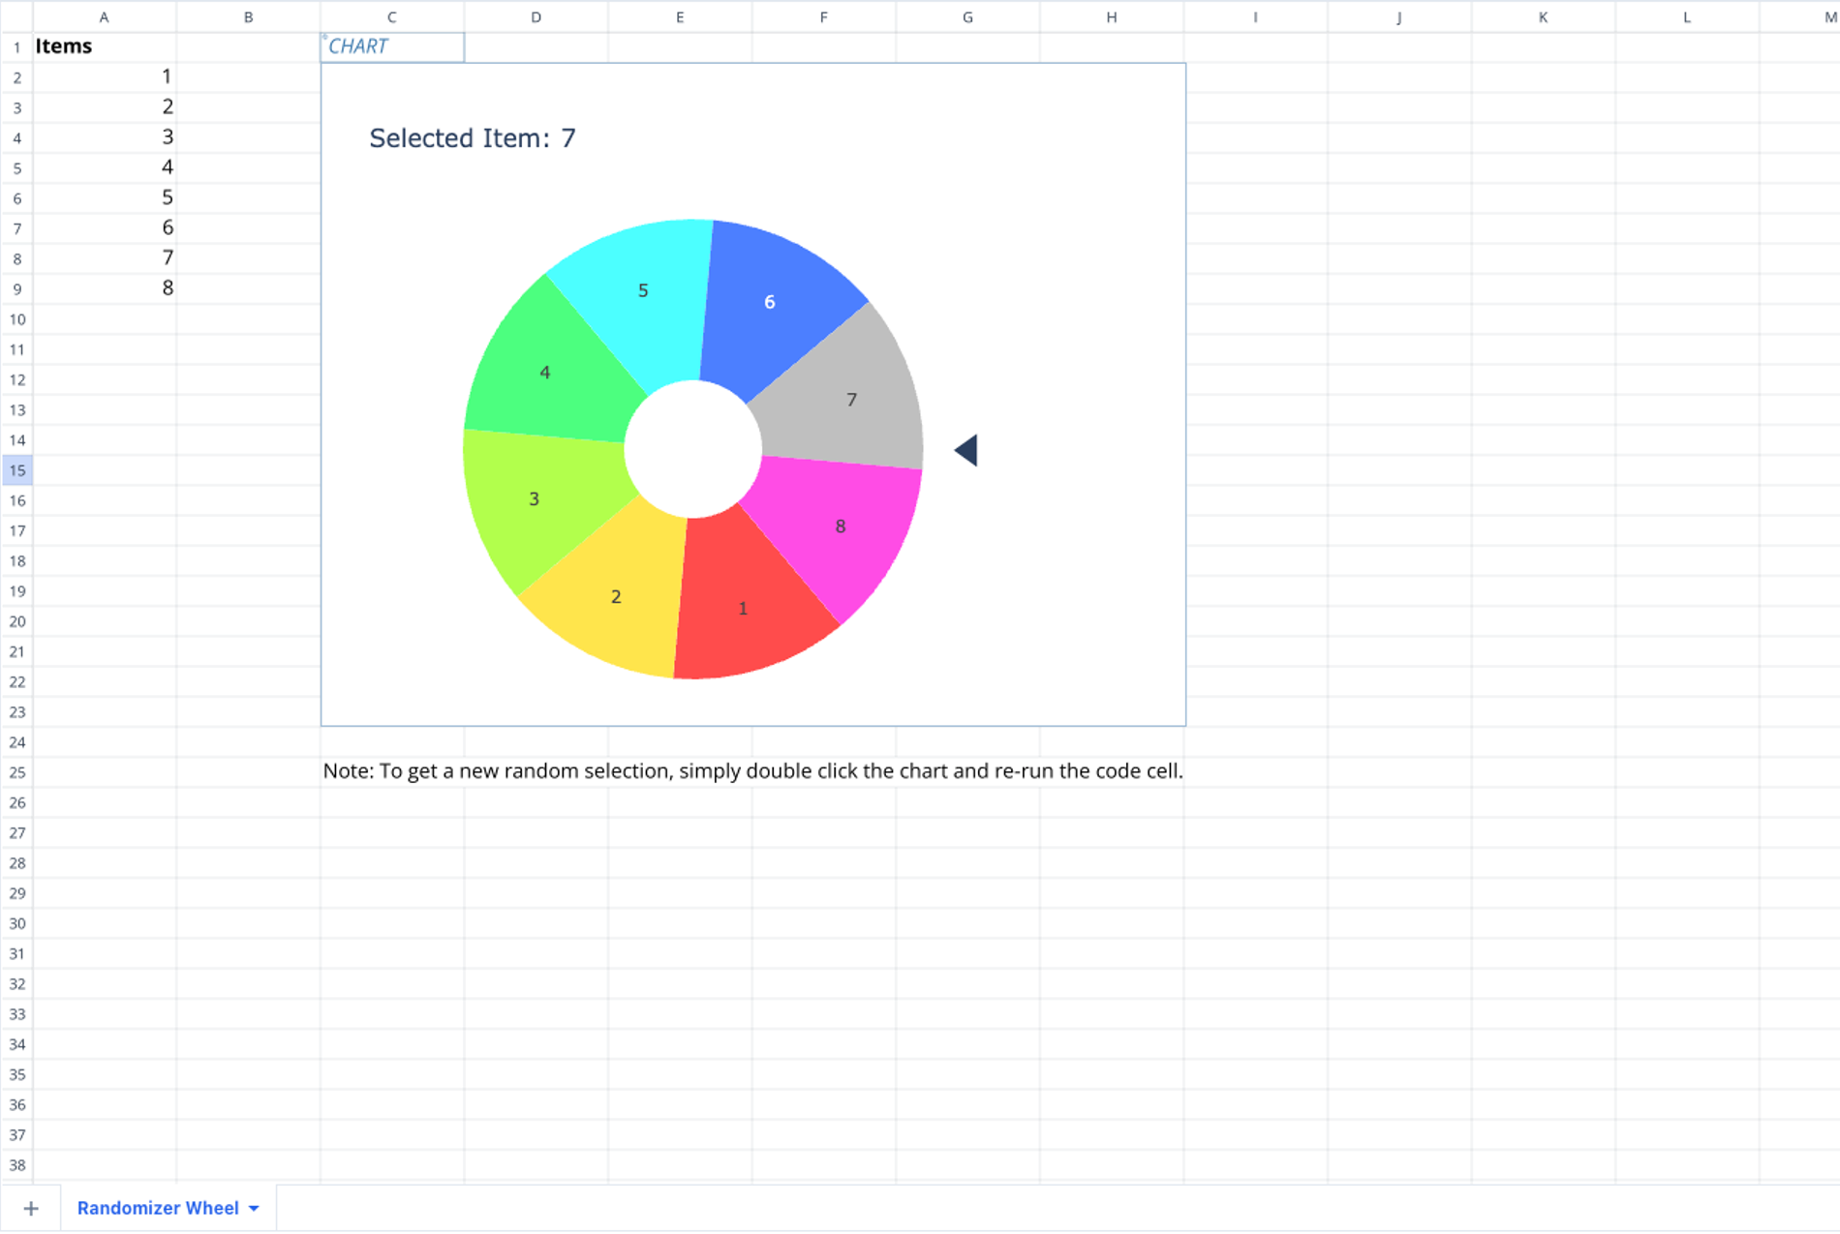Open the Randomizer Wheel sheet dropdown arrow
The height and width of the screenshot is (1234, 1840).
click(x=254, y=1209)
